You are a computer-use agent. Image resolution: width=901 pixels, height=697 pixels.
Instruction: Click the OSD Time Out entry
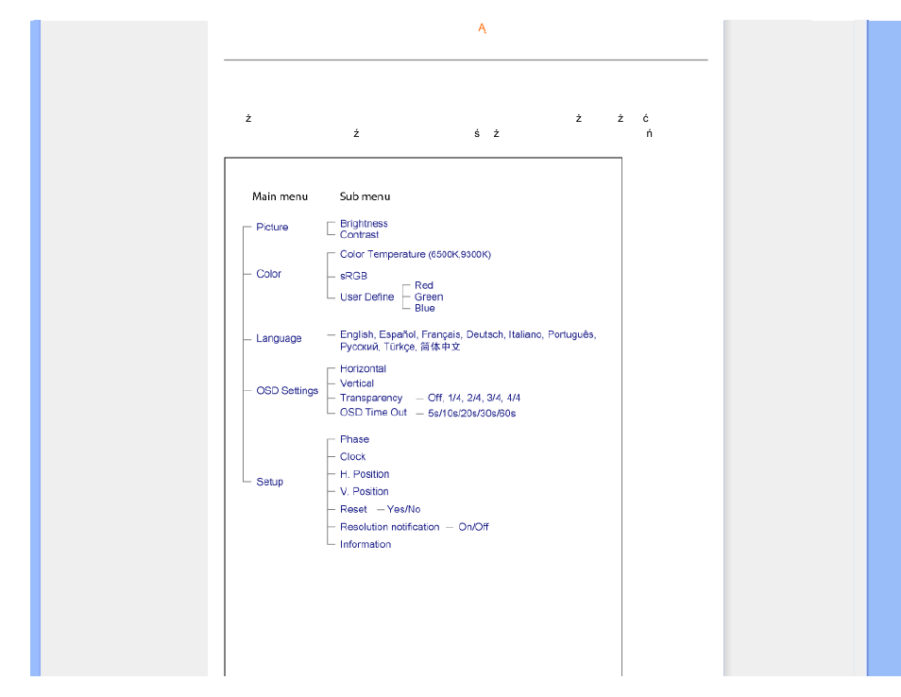pyautogui.click(x=373, y=413)
